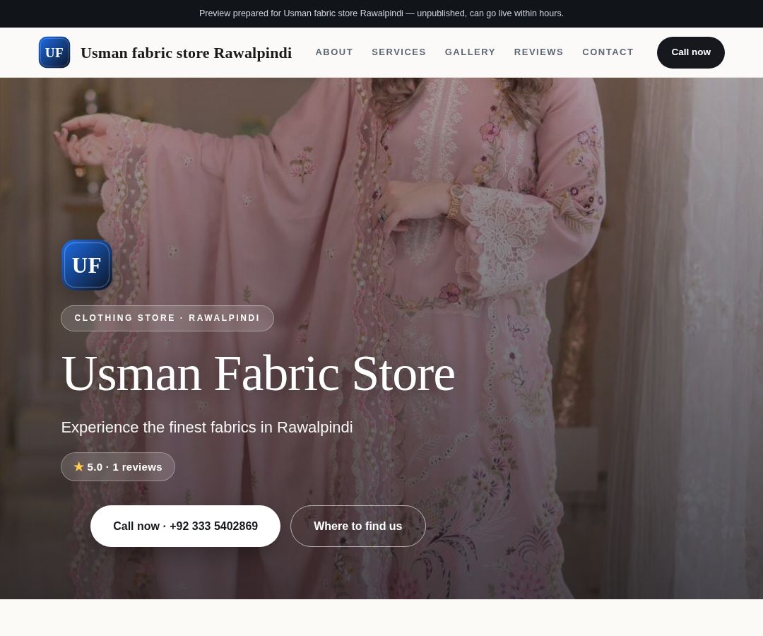Jump to the Reviews section
The image size is (763, 636).
(538, 52)
